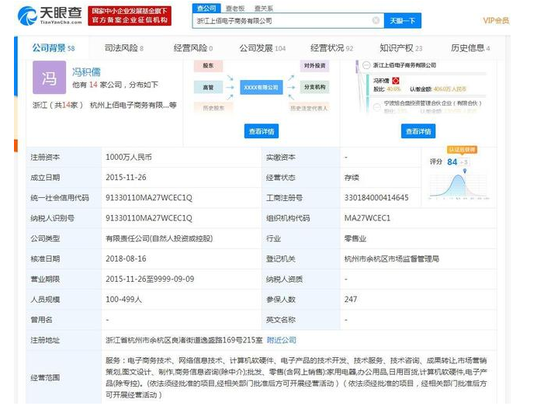The image size is (551, 413).
Task: Click the 附近公司 link
Action: pos(281,340)
